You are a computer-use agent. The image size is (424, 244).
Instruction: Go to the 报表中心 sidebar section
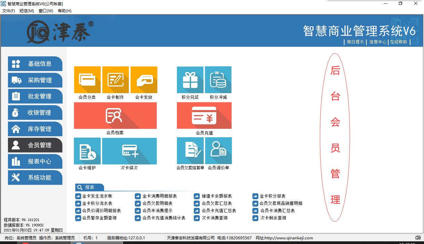pos(35,161)
